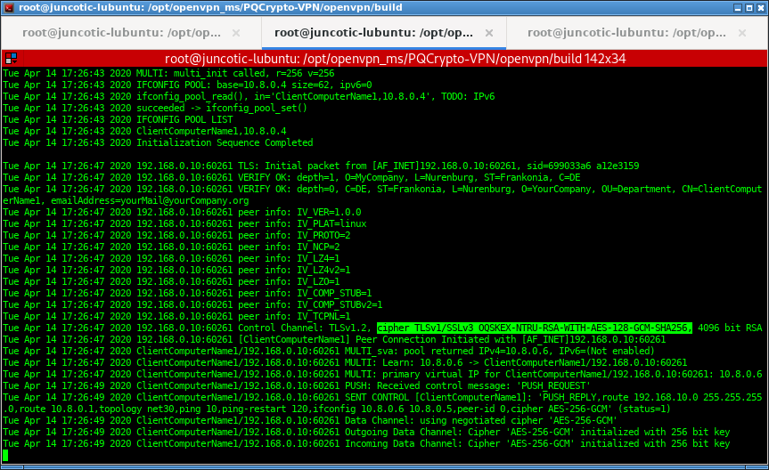Close the third terminal tab
Image resolution: width=769 pixels, height=470 pixels.
(742, 33)
